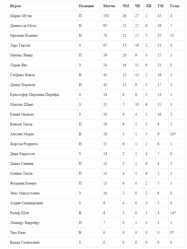Click the Игрок column header
187x249 pixels.
pos(15,6)
